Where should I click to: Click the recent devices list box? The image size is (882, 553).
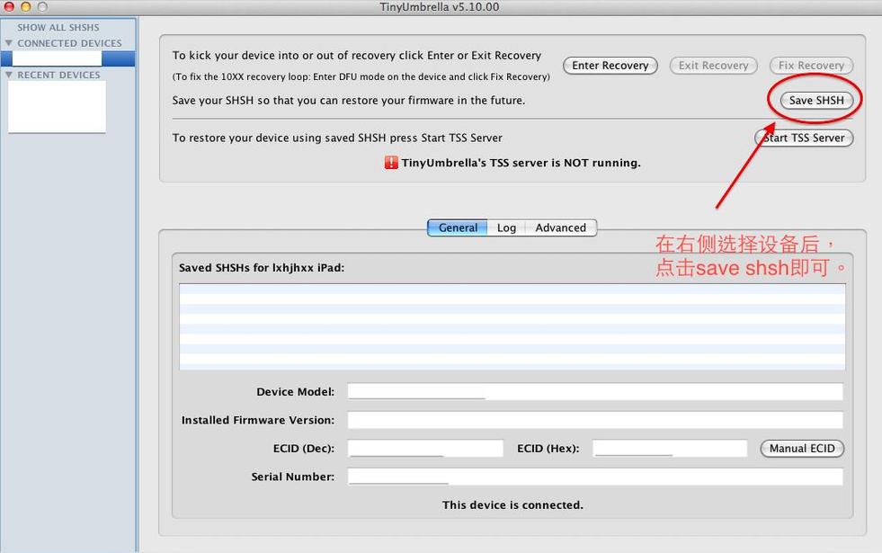pyautogui.click(x=57, y=107)
